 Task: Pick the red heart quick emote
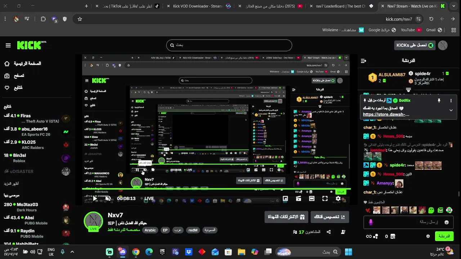[x=367, y=210]
